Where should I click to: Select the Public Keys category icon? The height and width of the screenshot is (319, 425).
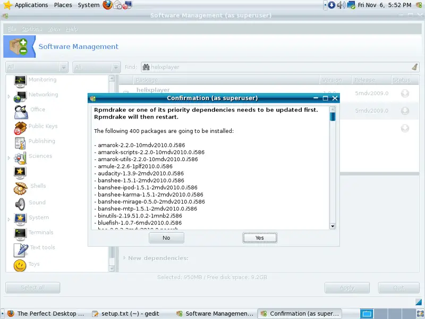20,128
